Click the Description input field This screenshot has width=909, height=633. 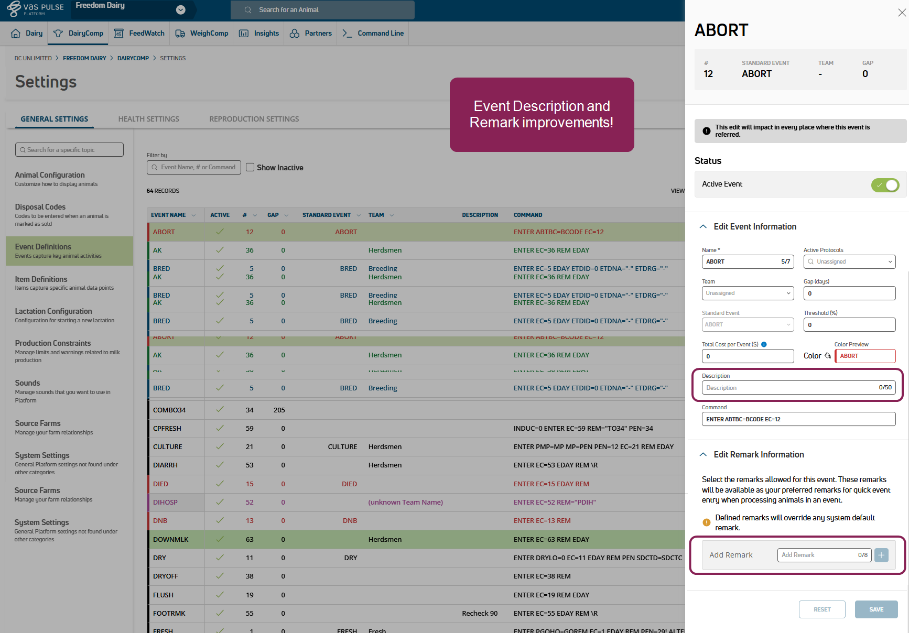click(789, 388)
